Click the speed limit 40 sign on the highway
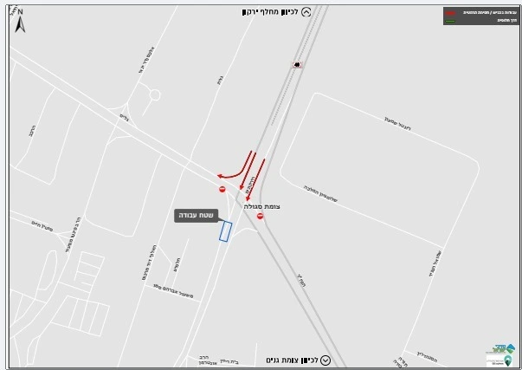 click(x=297, y=65)
